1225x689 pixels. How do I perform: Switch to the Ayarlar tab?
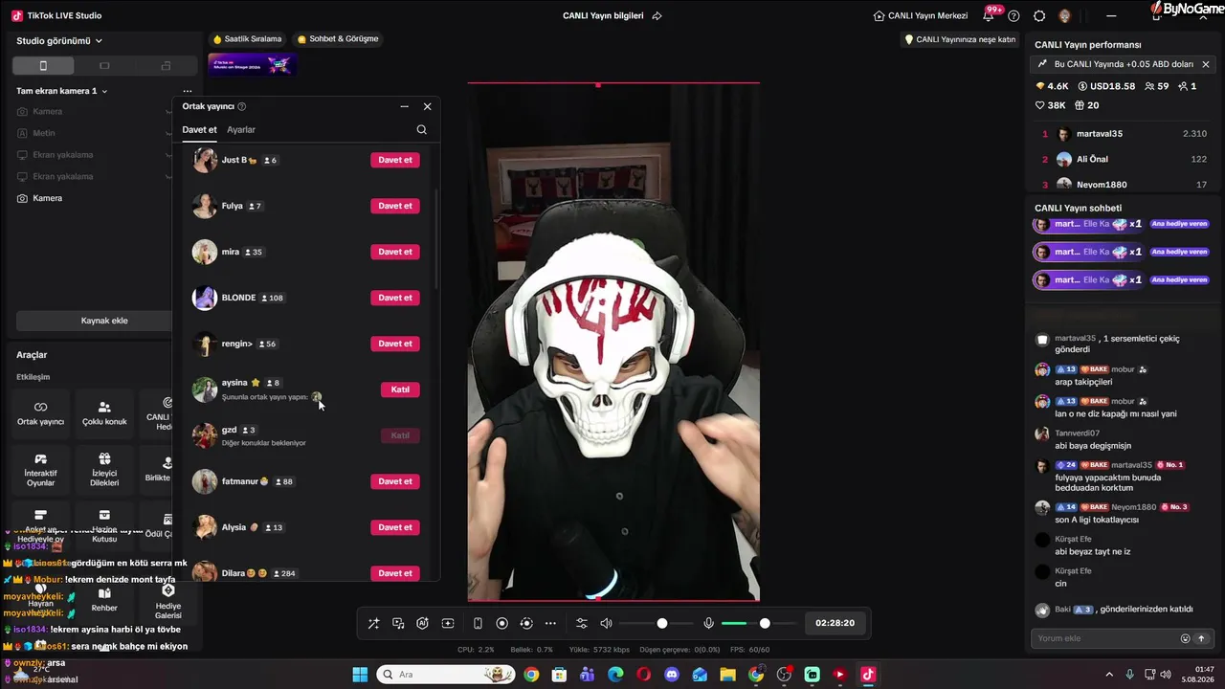point(241,129)
